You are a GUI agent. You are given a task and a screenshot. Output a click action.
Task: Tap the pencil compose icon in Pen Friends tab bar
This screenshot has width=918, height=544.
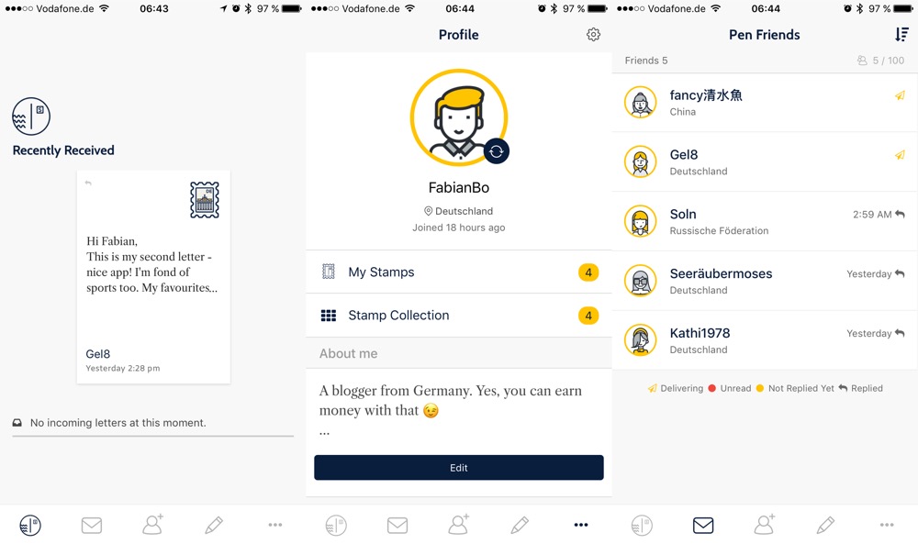[x=825, y=525]
